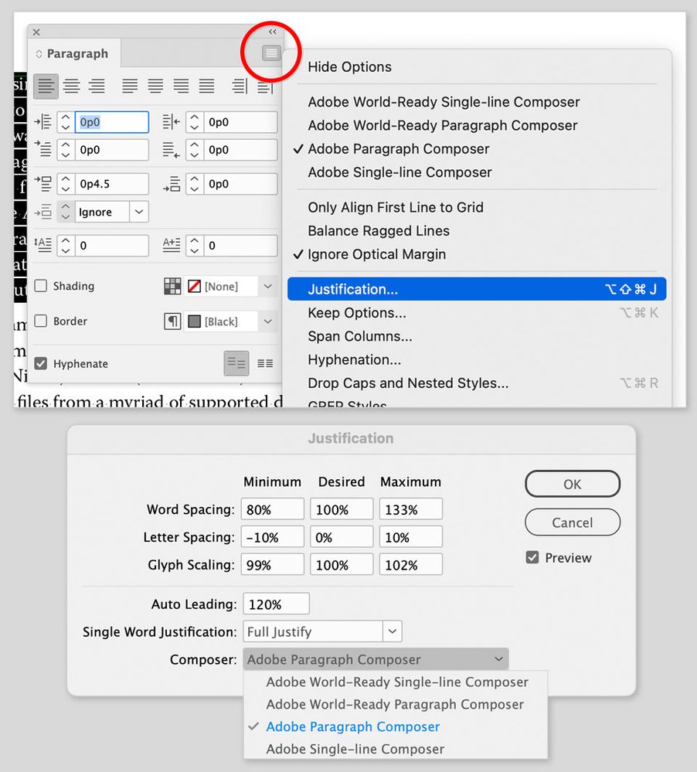Click the Shading [None] color swatch
Screen dimensions: 697x772
click(195, 286)
